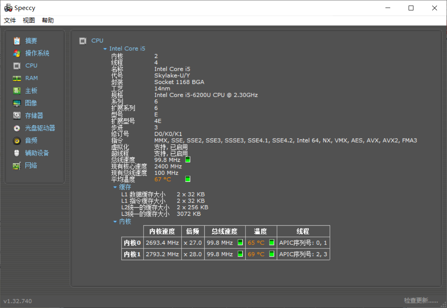Screen dimensions: 447x308
Task: Click the Skylake-U/Y codename value
Action: [x=172, y=76]
